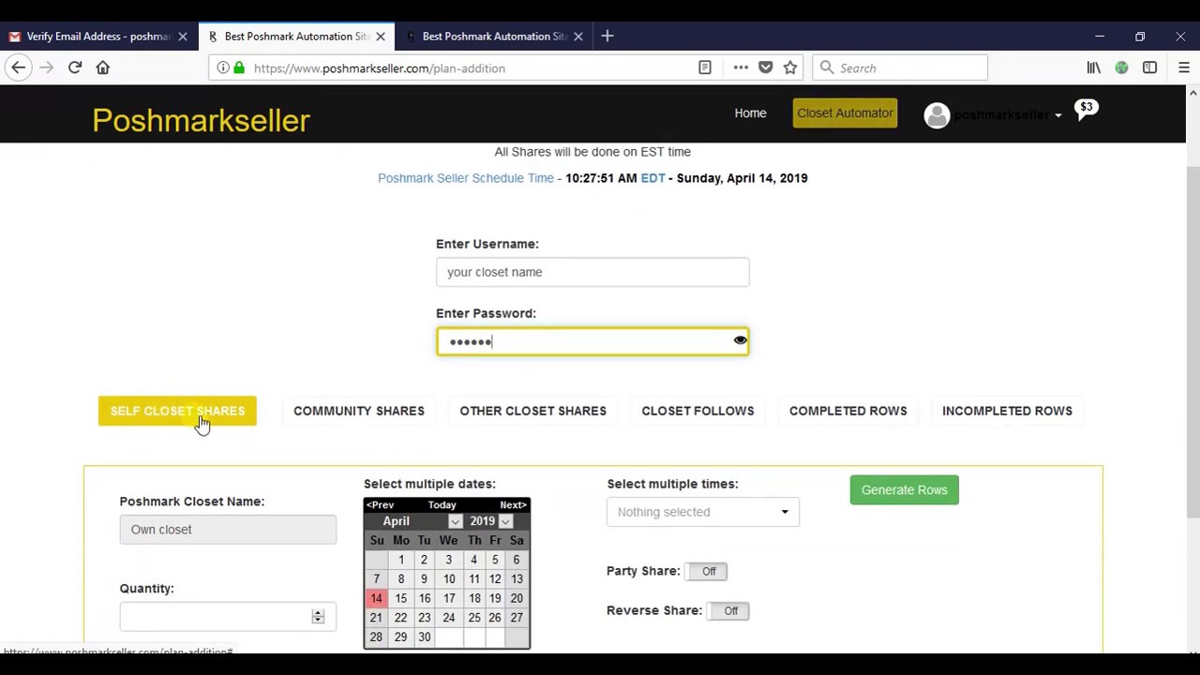Click the Home link in header

point(750,113)
